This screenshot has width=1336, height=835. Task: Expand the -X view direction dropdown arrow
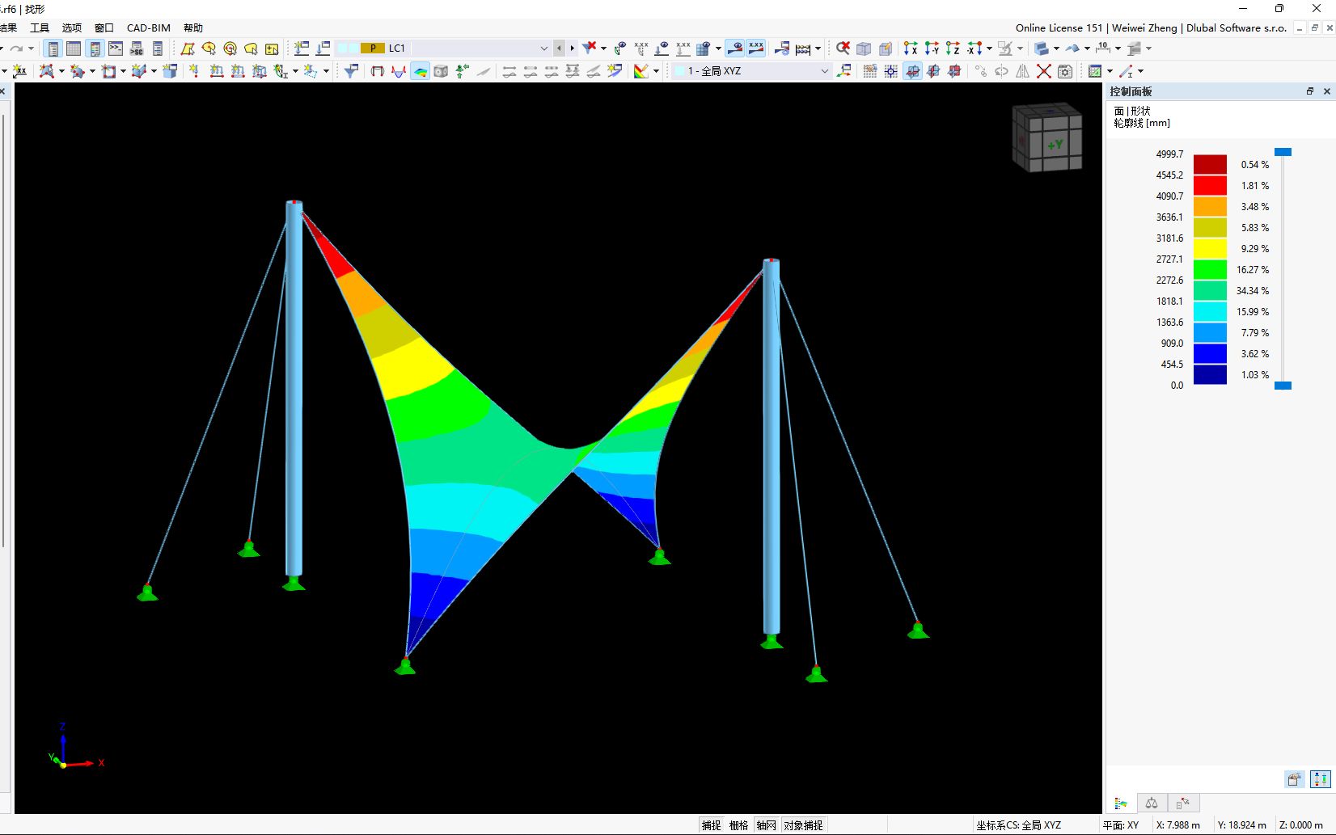pyautogui.click(x=990, y=48)
